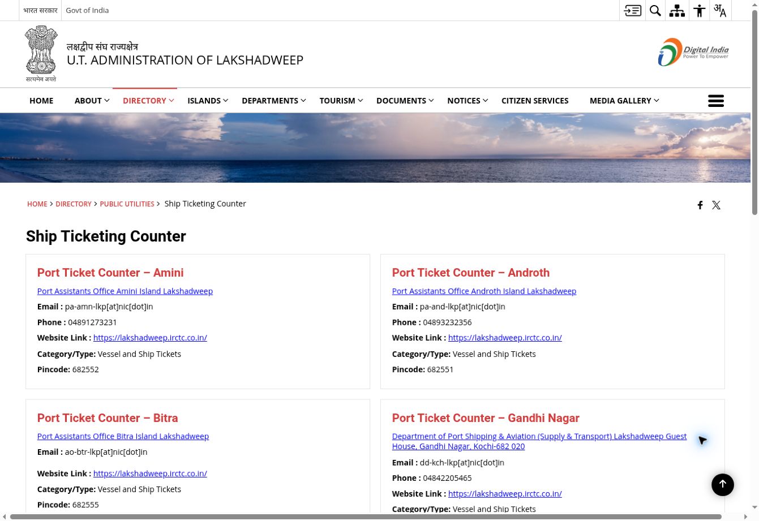Share page on Facebook

coord(700,205)
